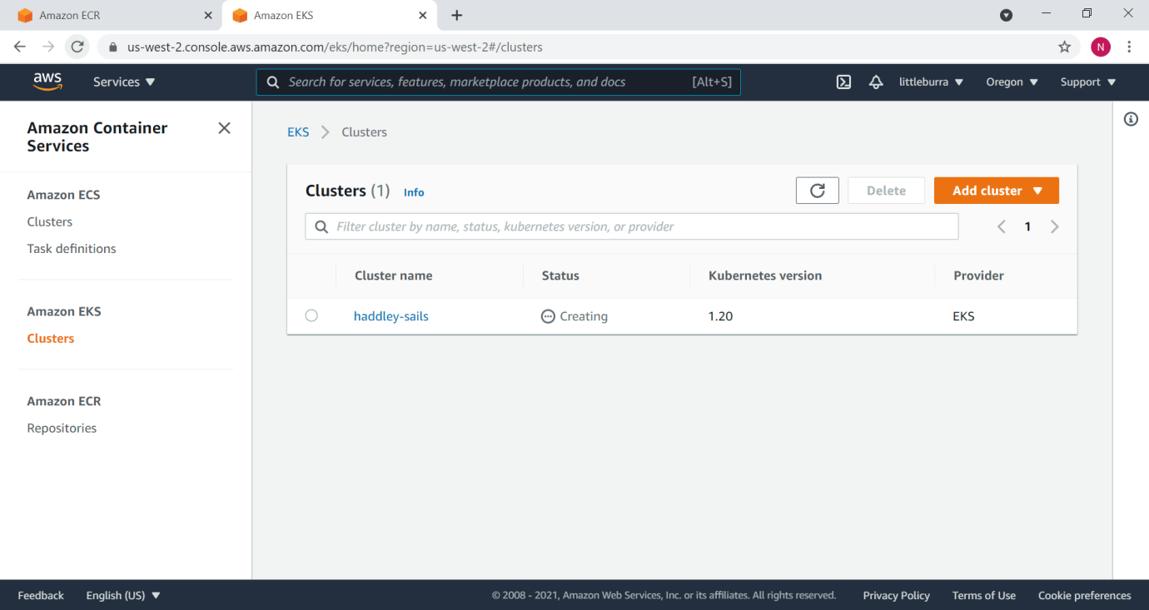Screen dimensions: 1149x610
Task: Sort by Status column header
Action: pyautogui.click(x=560, y=275)
